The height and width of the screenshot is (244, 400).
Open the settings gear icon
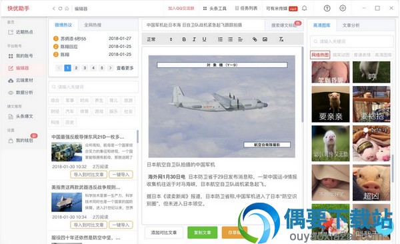point(343,8)
